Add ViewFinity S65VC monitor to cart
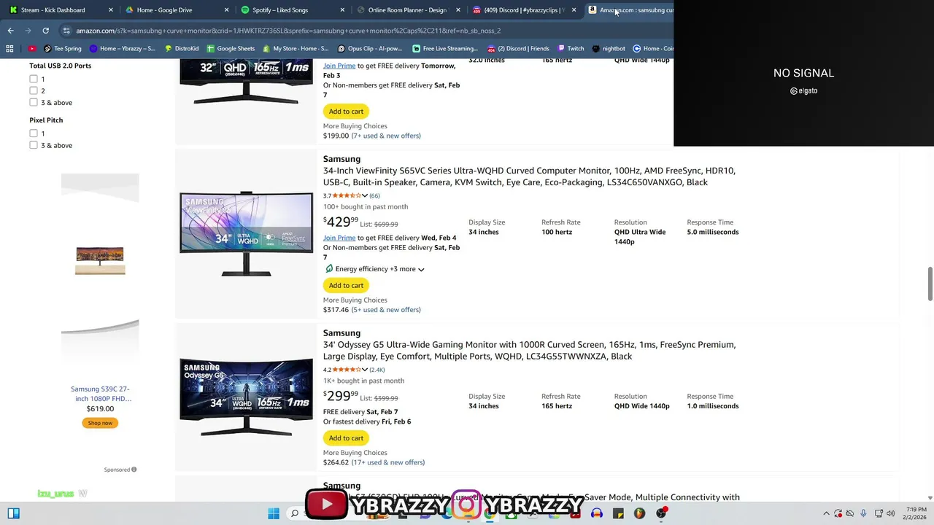This screenshot has width=934, height=525. (346, 285)
